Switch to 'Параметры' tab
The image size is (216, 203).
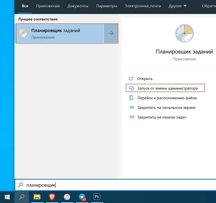pos(106,6)
